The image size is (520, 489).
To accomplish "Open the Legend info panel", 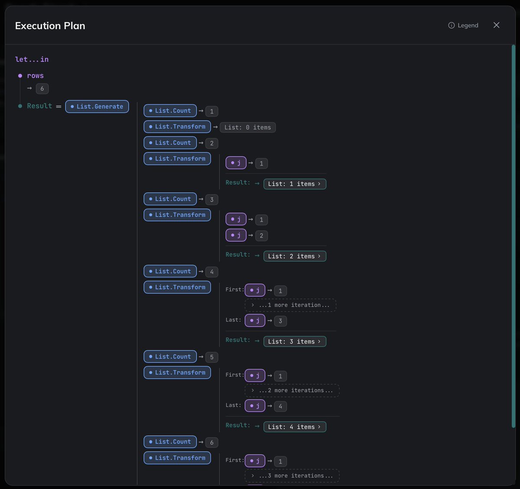I will point(463,25).
